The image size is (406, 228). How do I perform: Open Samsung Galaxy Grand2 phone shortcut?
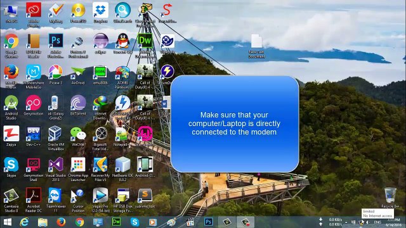[x=56, y=108]
